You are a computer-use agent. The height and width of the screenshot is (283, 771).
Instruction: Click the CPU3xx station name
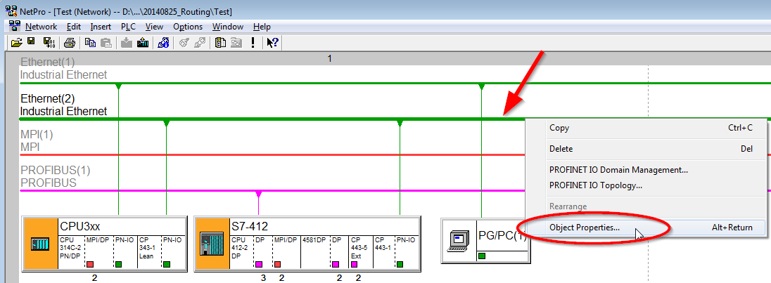pos(80,227)
